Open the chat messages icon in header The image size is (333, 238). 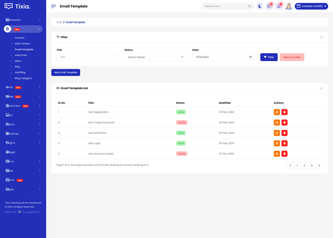click(269, 6)
